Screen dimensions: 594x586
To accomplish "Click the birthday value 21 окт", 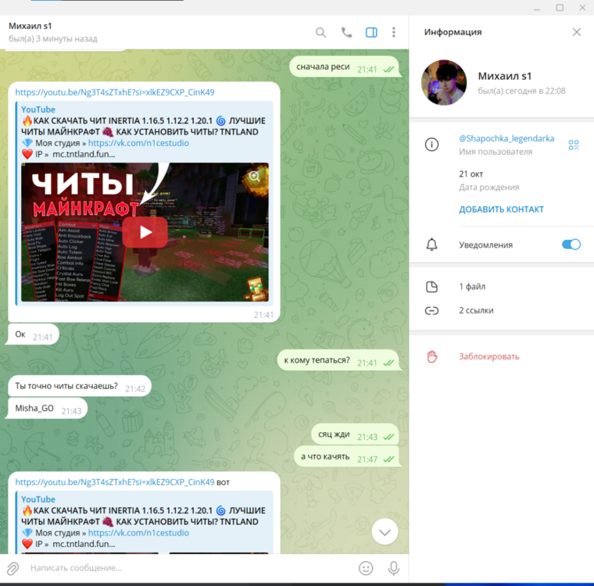I will tap(471, 174).
